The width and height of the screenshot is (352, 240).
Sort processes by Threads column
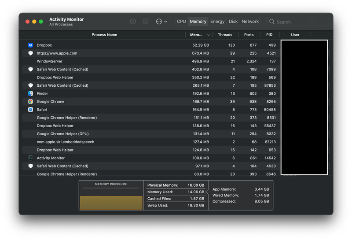tap(225, 35)
